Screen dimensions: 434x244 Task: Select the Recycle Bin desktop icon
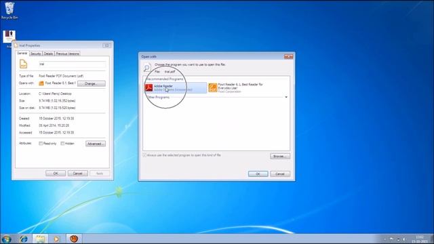pos(9,11)
